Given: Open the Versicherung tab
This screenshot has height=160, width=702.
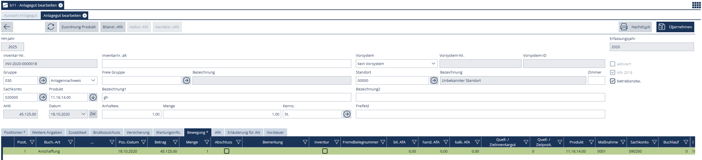Looking at the screenshot, I should click(x=138, y=132).
